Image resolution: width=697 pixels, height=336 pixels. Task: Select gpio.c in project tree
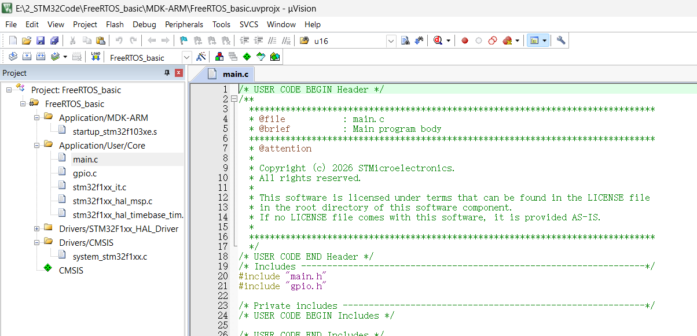[x=85, y=173]
